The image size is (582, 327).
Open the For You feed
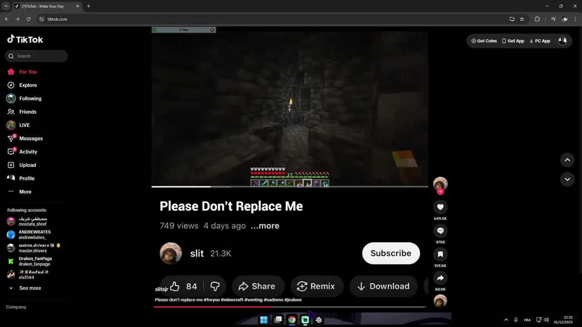(22, 72)
